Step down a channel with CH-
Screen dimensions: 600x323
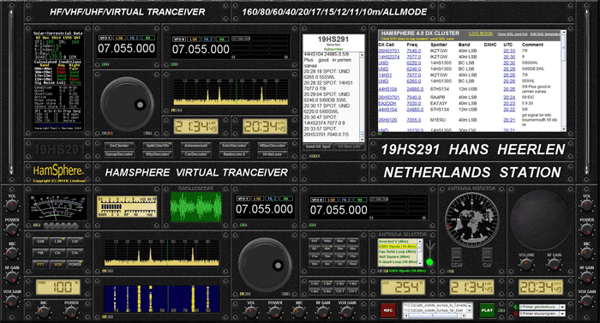pyautogui.click(x=58, y=253)
